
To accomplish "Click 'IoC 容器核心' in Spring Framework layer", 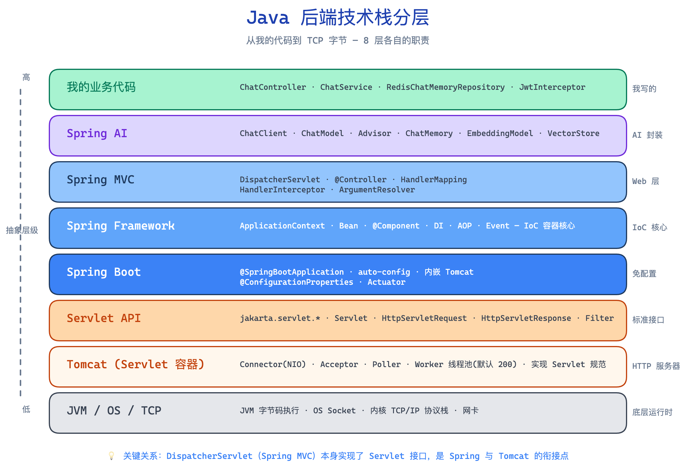I will pyautogui.click(x=549, y=226).
